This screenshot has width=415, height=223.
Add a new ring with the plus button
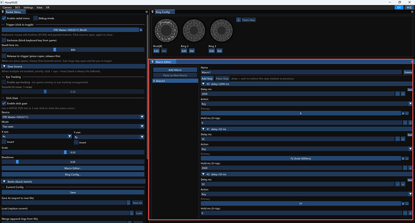pos(239,20)
